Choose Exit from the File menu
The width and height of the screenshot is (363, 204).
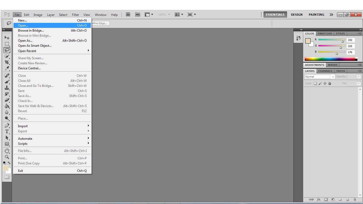pyautogui.click(x=52, y=171)
